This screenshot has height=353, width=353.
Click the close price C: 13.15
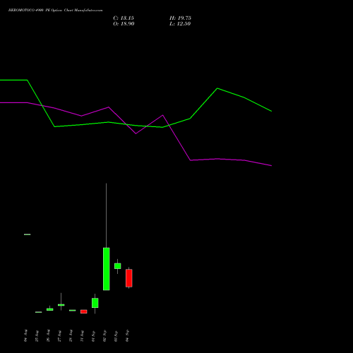click(124, 18)
